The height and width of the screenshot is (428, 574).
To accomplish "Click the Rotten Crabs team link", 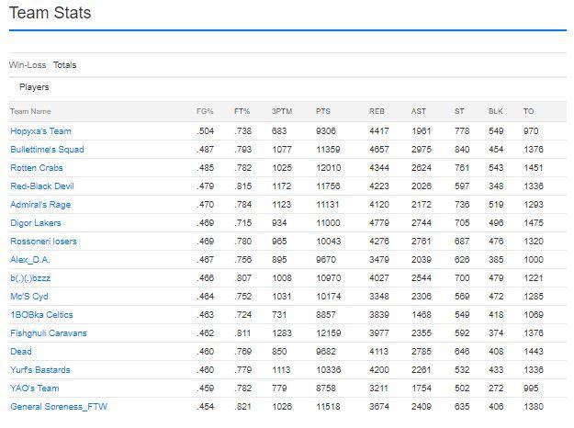I will pyautogui.click(x=37, y=168).
